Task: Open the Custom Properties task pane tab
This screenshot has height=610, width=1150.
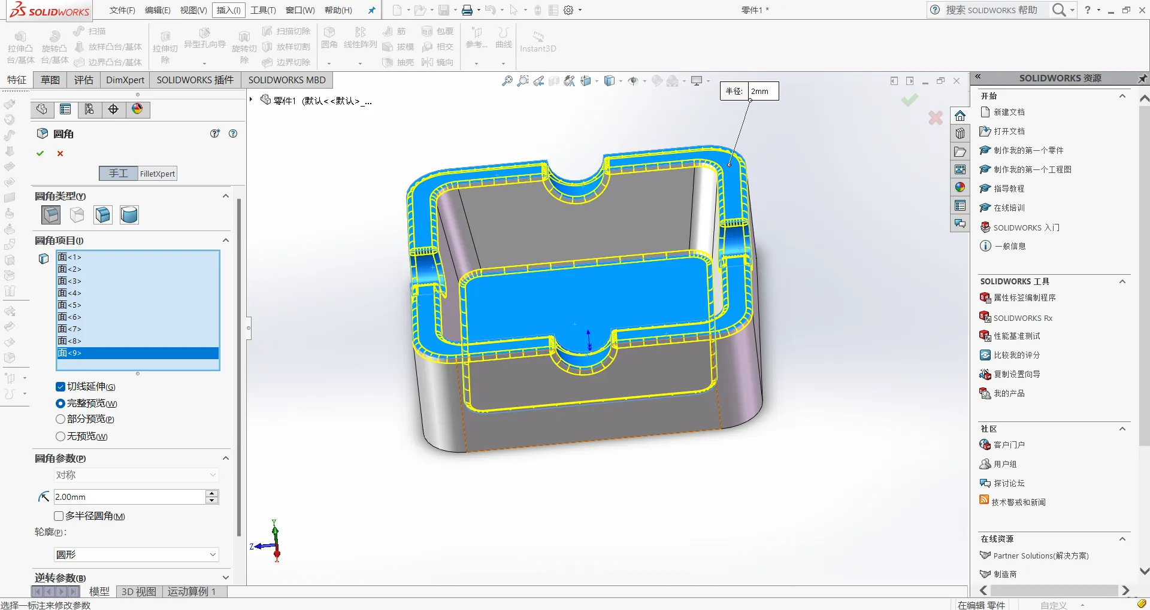Action: click(960, 205)
